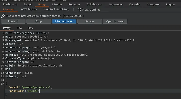Click the Referer header line
The image size is (181, 99).
47,55
